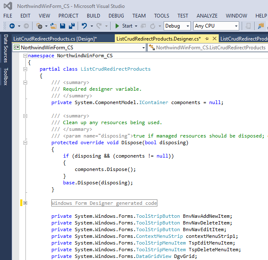Click the Redo arrow icon

[x=99, y=26]
